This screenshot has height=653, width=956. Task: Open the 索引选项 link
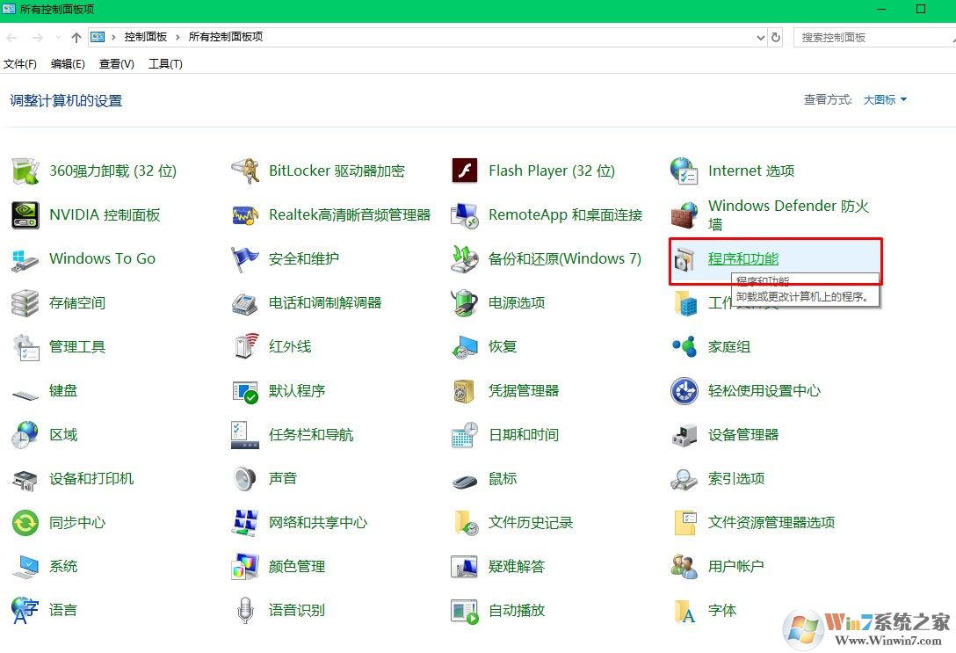click(x=736, y=479)
